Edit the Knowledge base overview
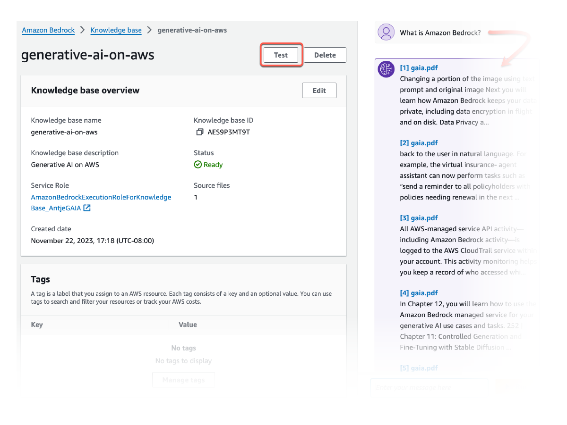This screenshot has height=425, width=567. 319,91
